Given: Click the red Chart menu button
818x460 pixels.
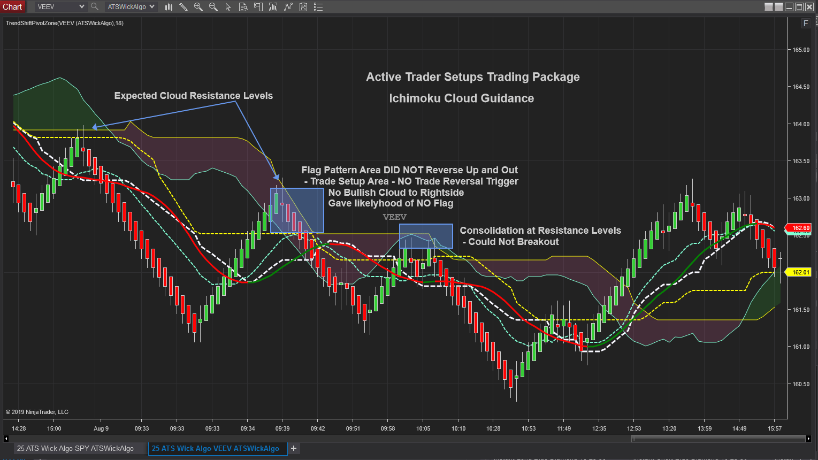Looking at the screenshot, I should pos(13,6).
